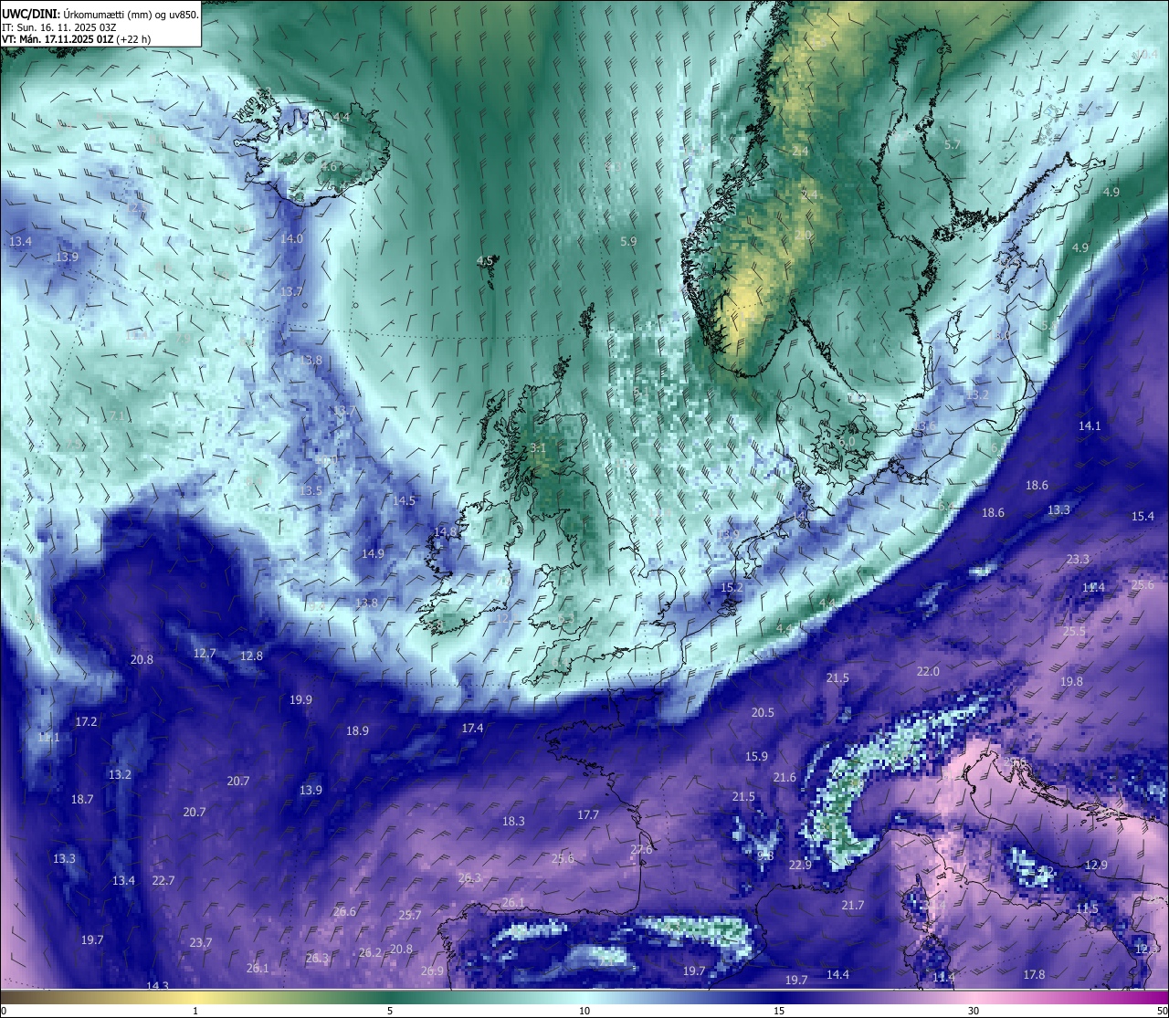Click the color scale label 10
The width and height of the screenshot is (1169, 1018).
pyautogui.click(x=584, y=1011)
